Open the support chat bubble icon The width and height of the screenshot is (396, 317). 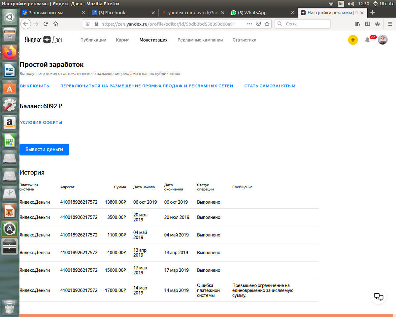[379, 297]
